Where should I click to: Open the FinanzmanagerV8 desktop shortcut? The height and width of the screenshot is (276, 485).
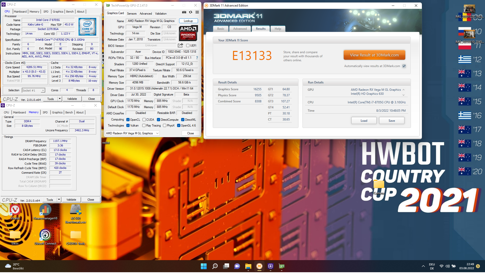click(45, 212)
